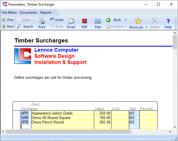Click the empty surcharge code field

(x=25, y=126)
